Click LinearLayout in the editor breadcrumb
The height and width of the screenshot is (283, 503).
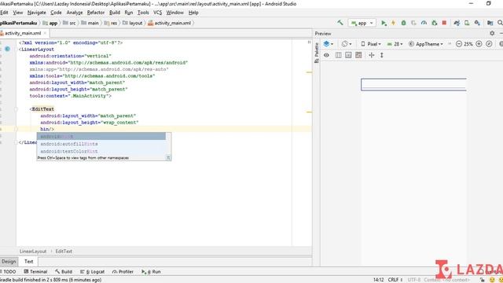point(33,252)
